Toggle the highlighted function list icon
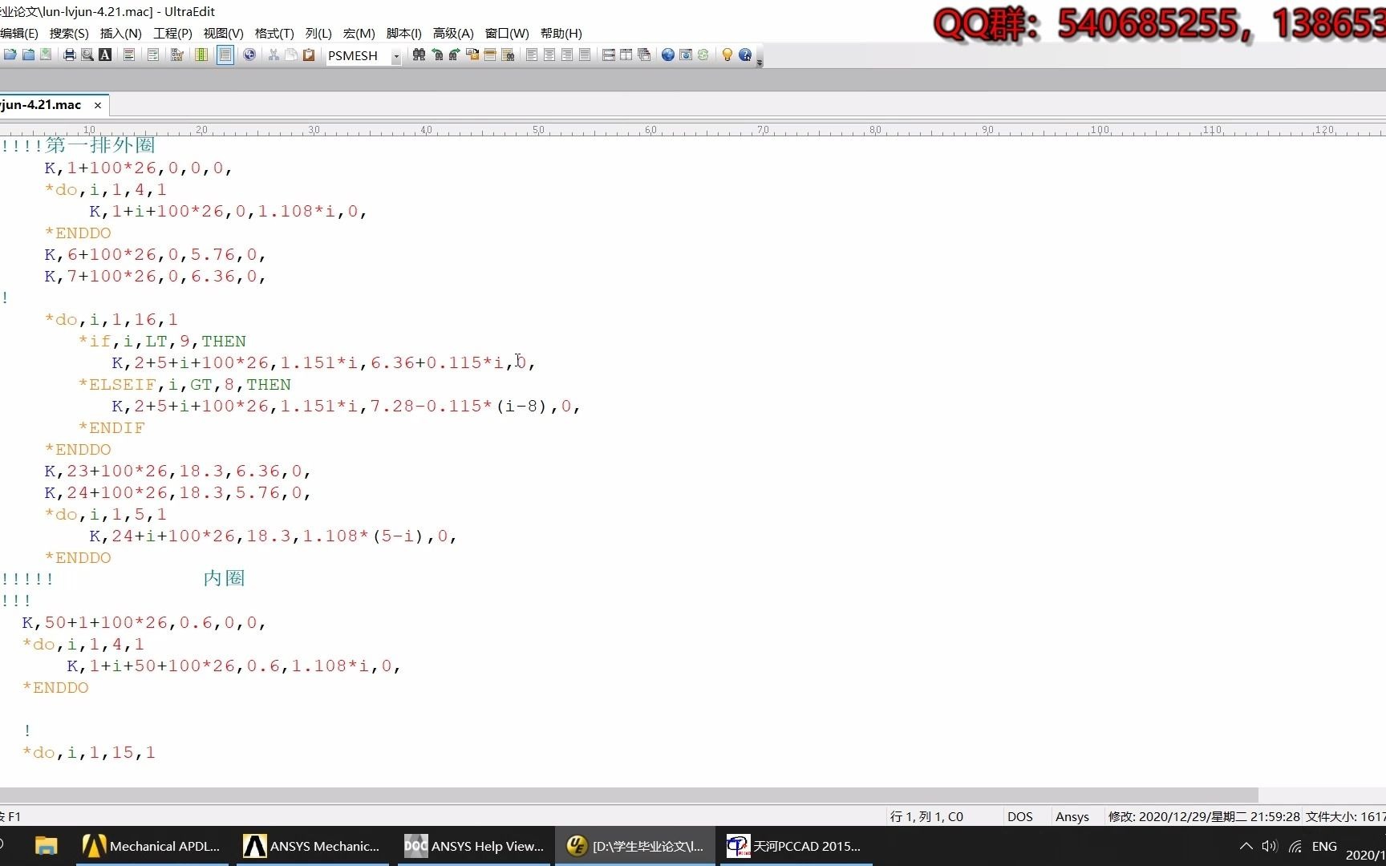1386x866 pixels. [225, 55]
